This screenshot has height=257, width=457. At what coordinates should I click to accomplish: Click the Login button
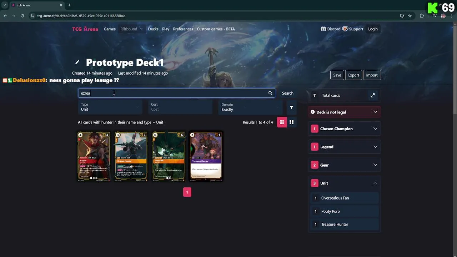(x=373, y=29)
